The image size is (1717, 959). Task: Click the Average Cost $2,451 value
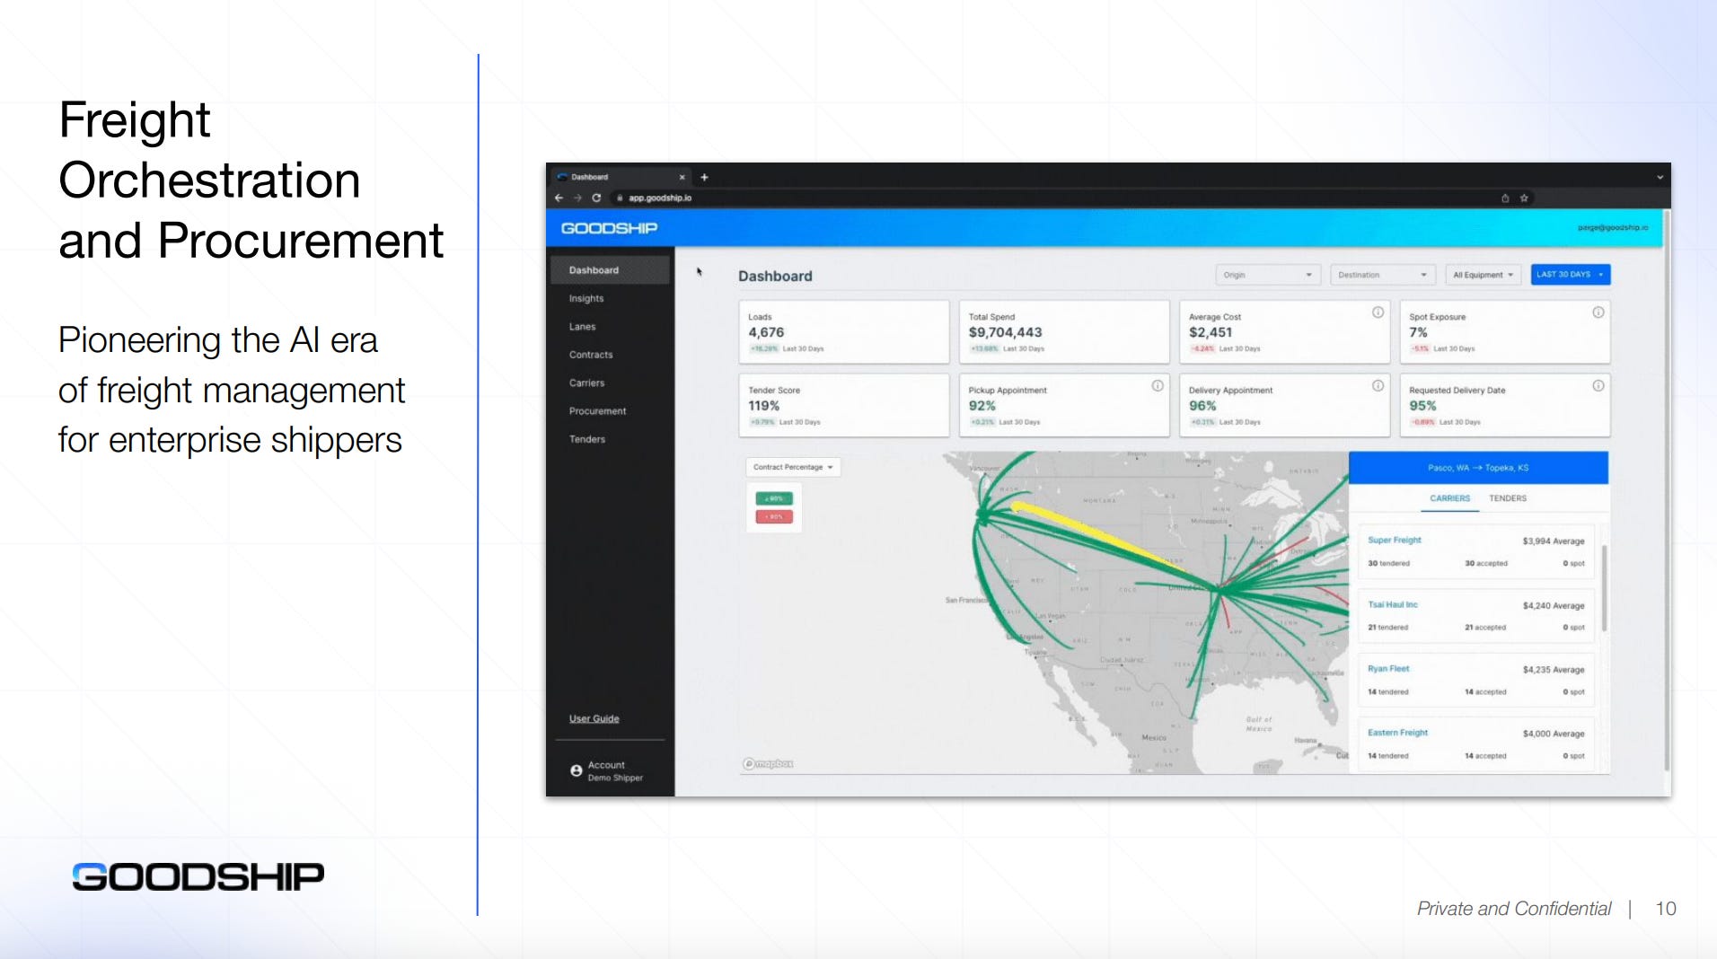[1211, 332]
